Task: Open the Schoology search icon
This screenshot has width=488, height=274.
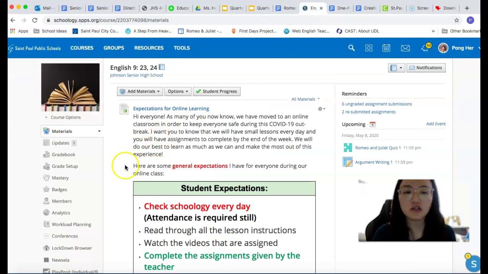Action: coord(352,48)
